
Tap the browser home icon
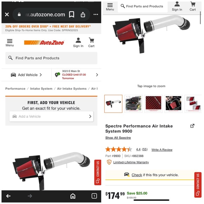pyautogui.click(x=73, y=196)
